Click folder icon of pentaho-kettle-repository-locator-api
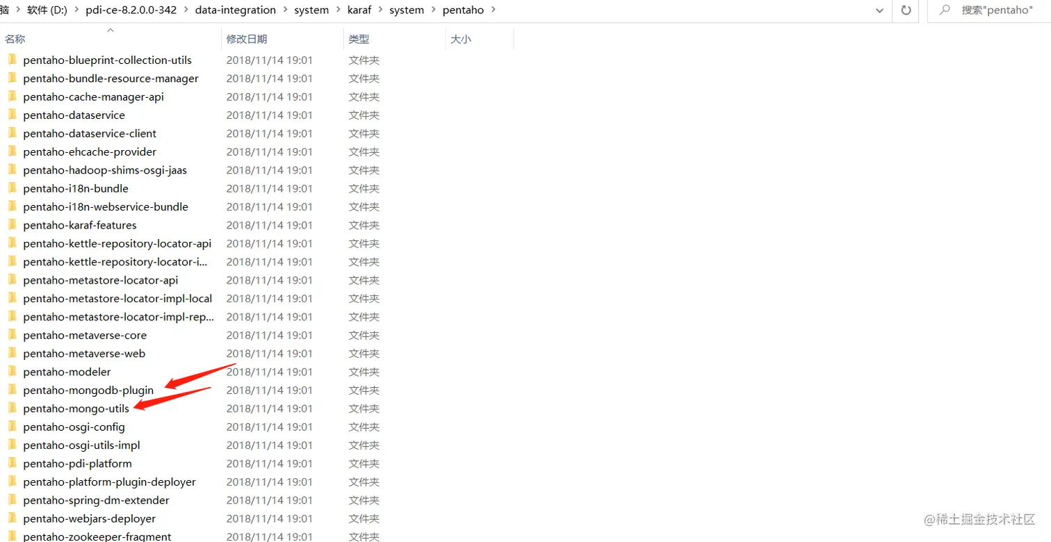This screenshot has height=542, width=1051. (12, 243)
